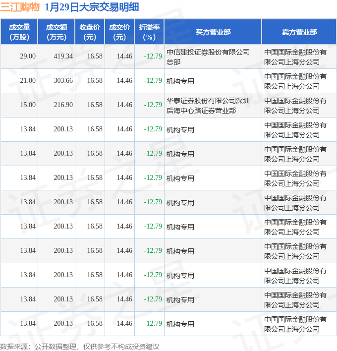Click the 15.00 volume cell

pyautogui.click(x=28, y=105)
